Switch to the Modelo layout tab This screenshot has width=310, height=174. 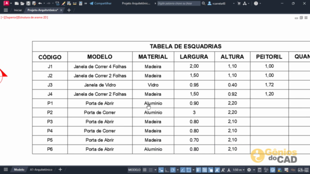[19, 170]
